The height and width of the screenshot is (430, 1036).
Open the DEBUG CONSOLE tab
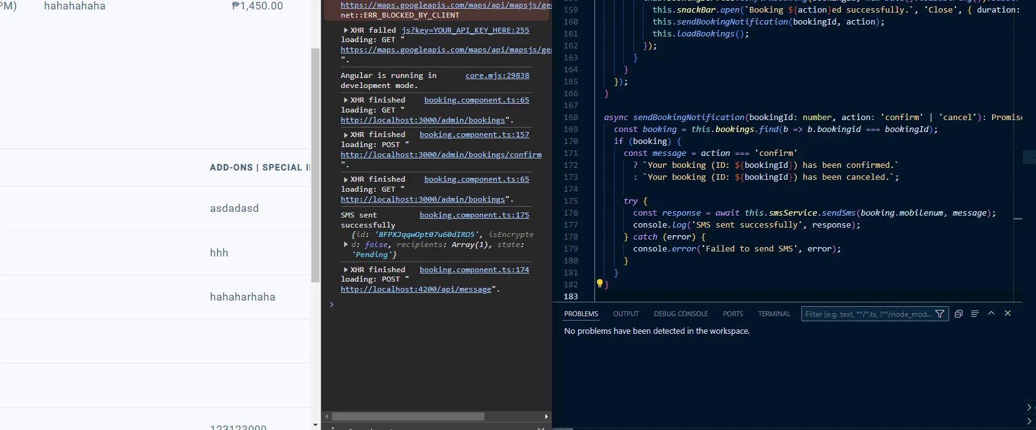click(681, 314)
